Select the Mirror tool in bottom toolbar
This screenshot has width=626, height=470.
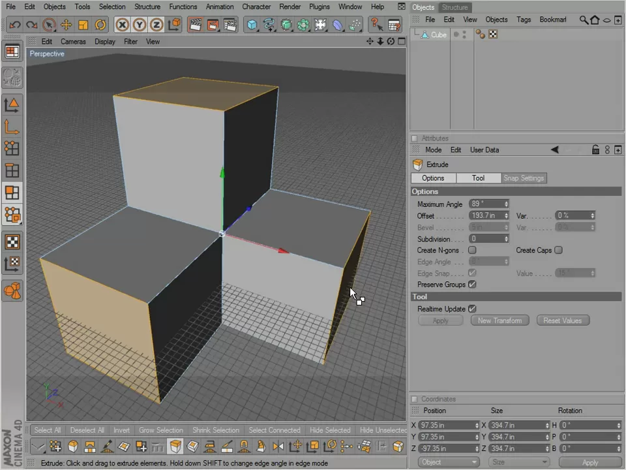278,446
